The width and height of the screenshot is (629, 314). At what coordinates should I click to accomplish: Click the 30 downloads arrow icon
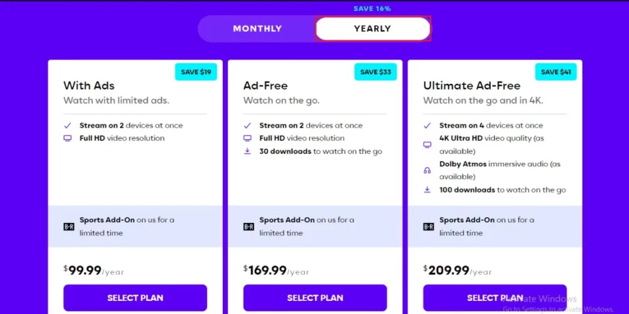pyautogui.click(x=247, y=151)
